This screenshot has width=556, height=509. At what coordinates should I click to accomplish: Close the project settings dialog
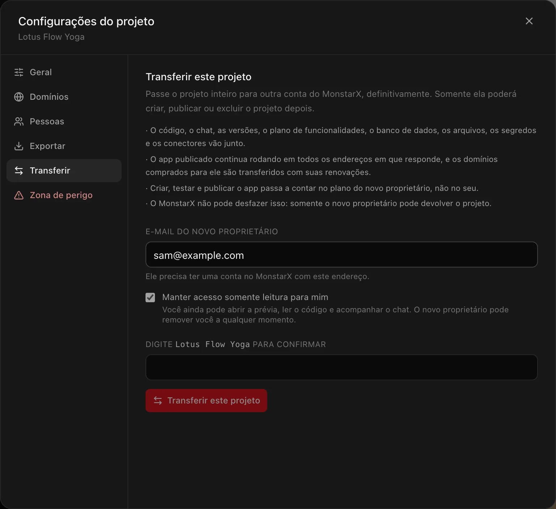[x=529, y=21]
